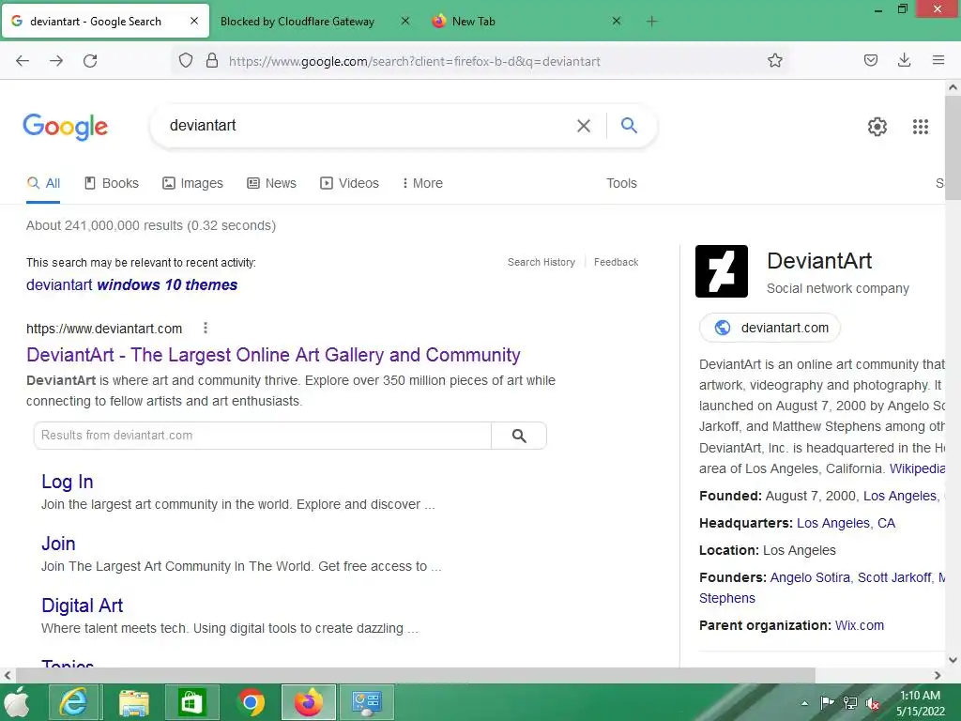Open the Los Angeles, CA headquarters link
Viewport: 961px width, 721px height.
[x=846, y=524]
